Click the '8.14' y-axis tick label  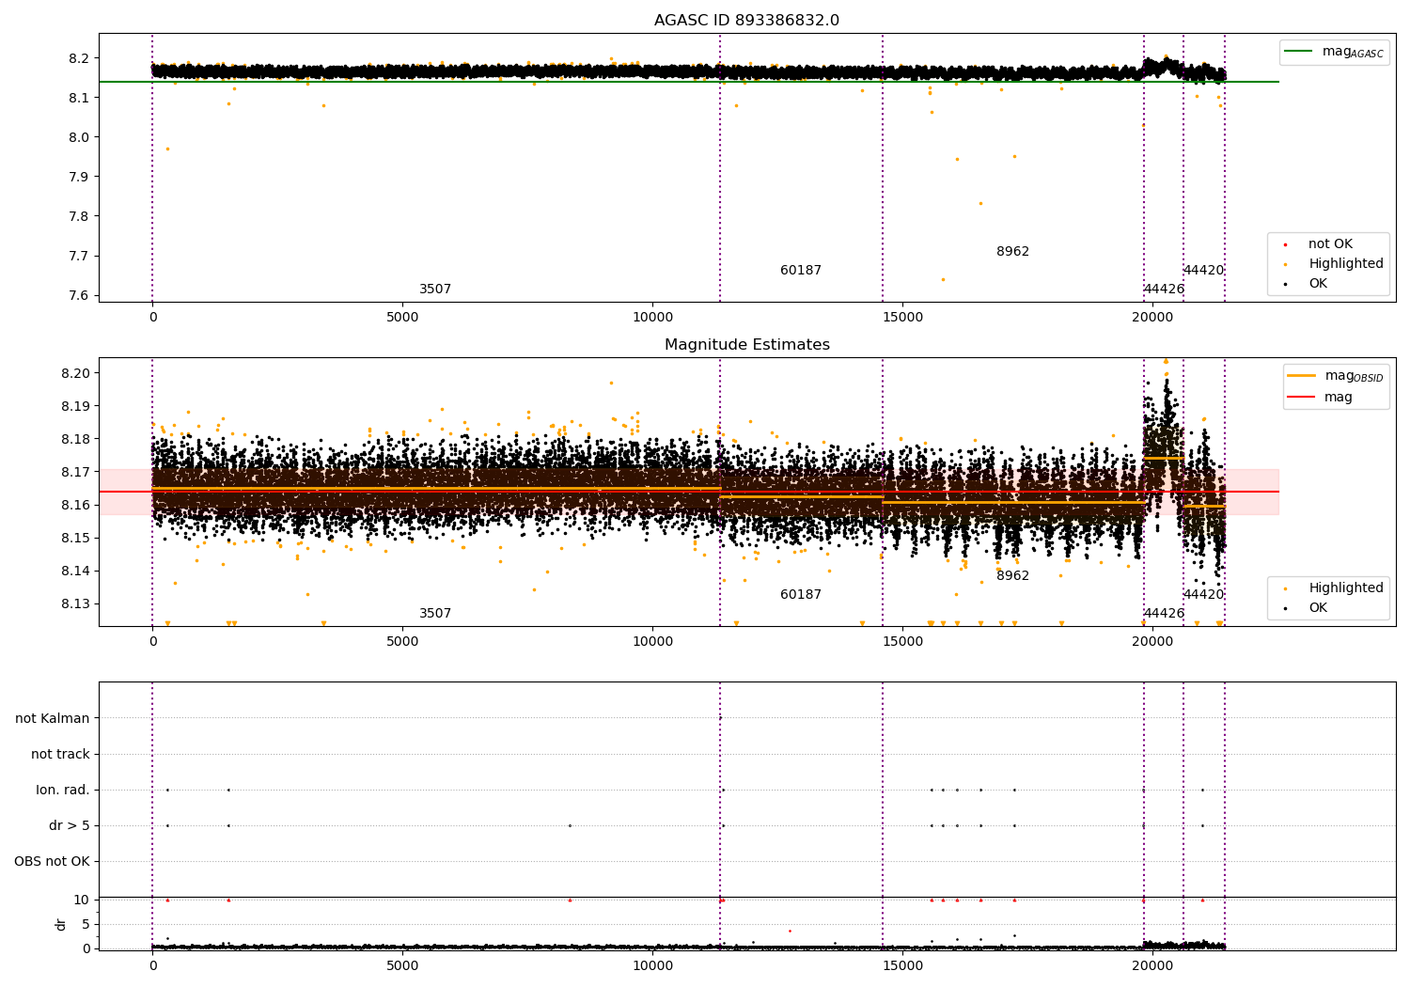click(75, 571)
